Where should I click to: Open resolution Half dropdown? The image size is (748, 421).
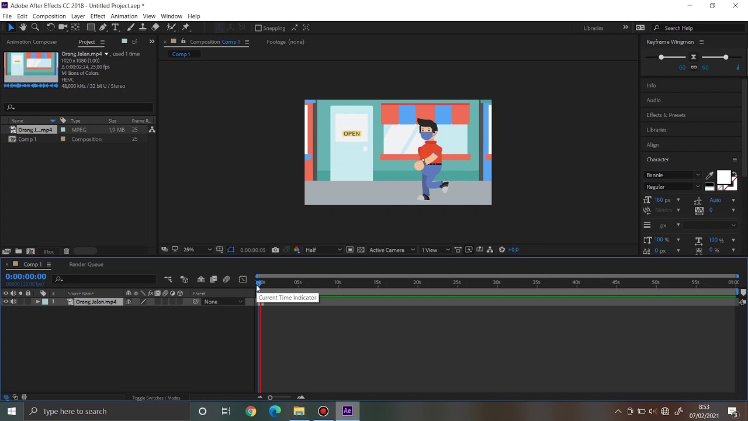(x=323, y=250)
